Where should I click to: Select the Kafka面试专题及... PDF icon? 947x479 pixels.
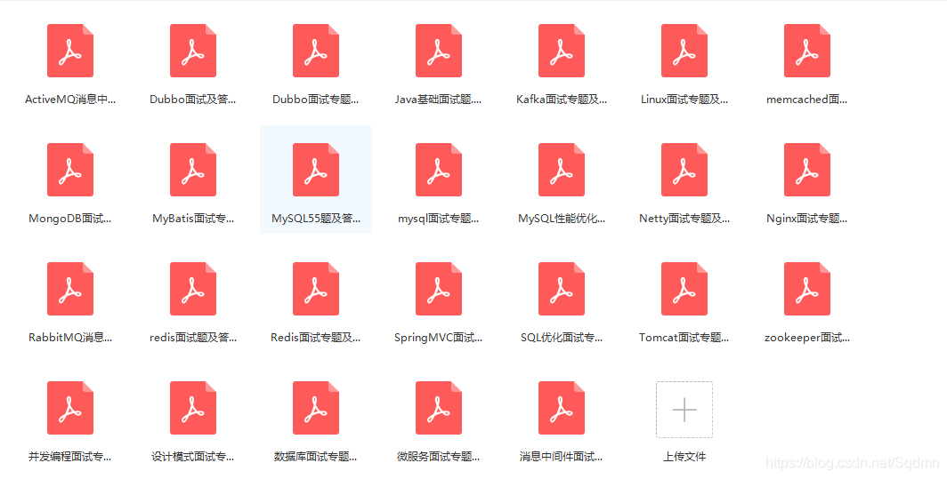pos(561,51)
